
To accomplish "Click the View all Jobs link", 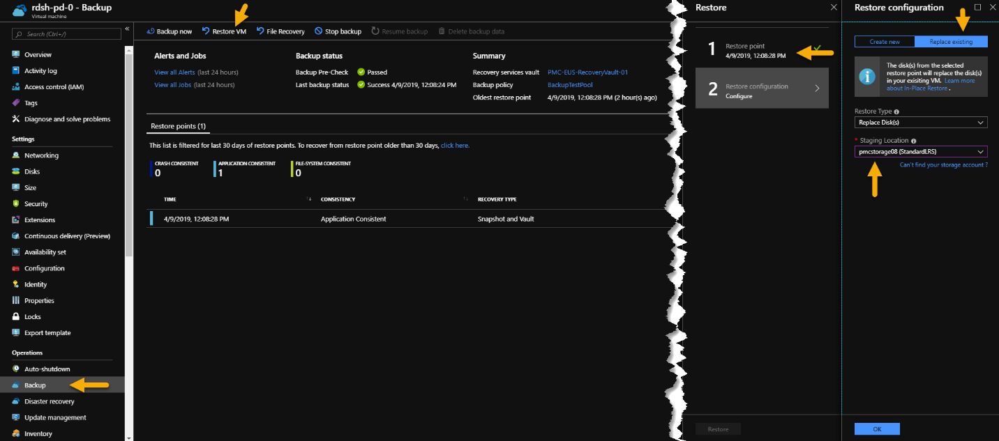I will click(x=173, y=85).
